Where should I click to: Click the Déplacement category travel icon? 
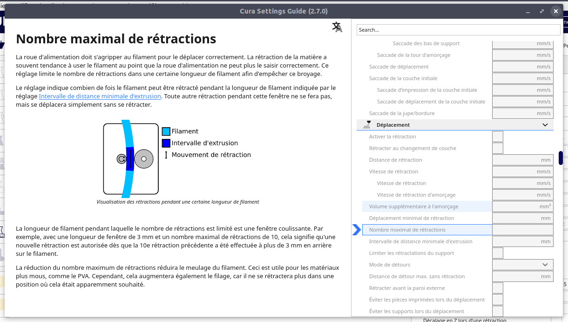point(368,124)
